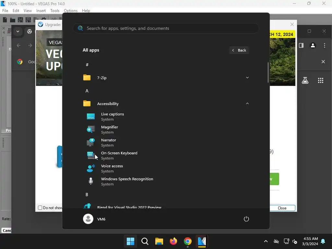Open the clock showing 4:55 AM
Viewport: 332px width, 249px height.
pos(310,241)
